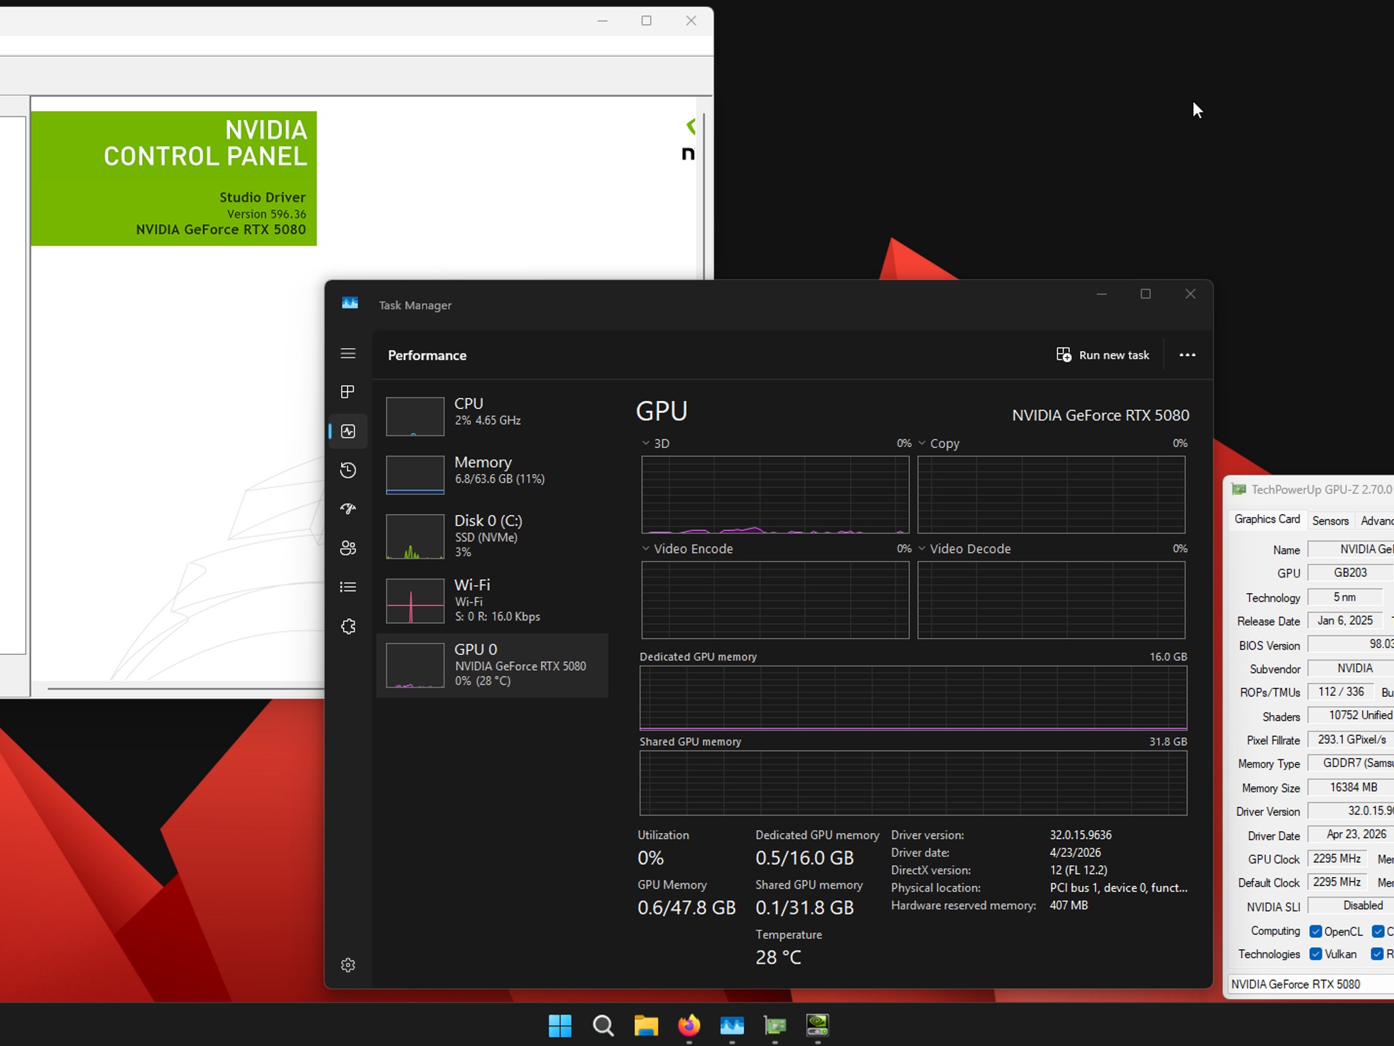Click NVIDIA GeForce RTX 5080 GPU heading

[x=1101, y=415]
